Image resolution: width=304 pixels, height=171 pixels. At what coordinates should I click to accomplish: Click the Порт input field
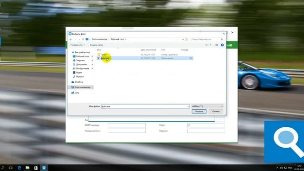pyautogui.click(x=206, y=125)
